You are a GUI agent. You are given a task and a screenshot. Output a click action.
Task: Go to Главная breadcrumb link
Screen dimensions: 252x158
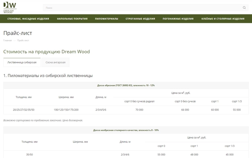coord(8,40)
